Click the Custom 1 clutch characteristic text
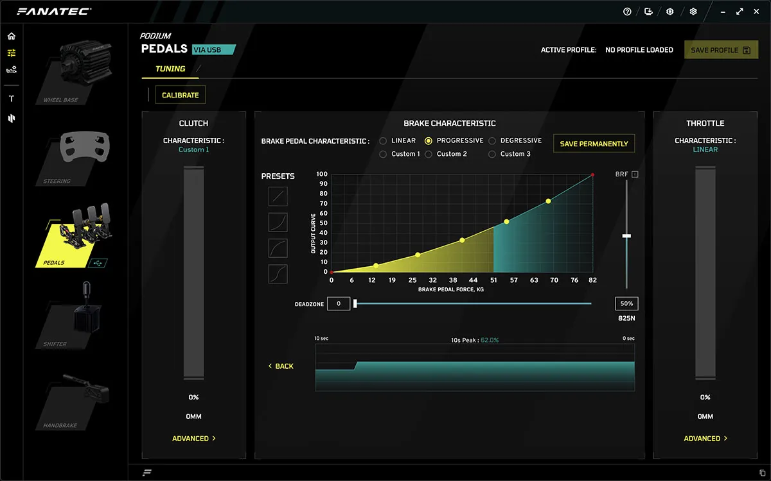Viewport: 771px width, 481px height. click(x=193, y=149)
